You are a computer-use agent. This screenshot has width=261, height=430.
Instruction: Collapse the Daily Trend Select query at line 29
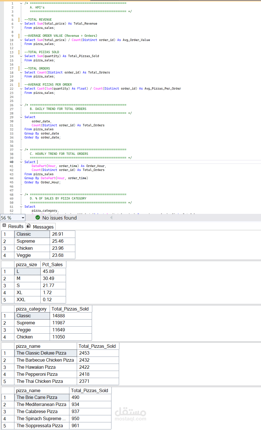[x=21, y=117]
